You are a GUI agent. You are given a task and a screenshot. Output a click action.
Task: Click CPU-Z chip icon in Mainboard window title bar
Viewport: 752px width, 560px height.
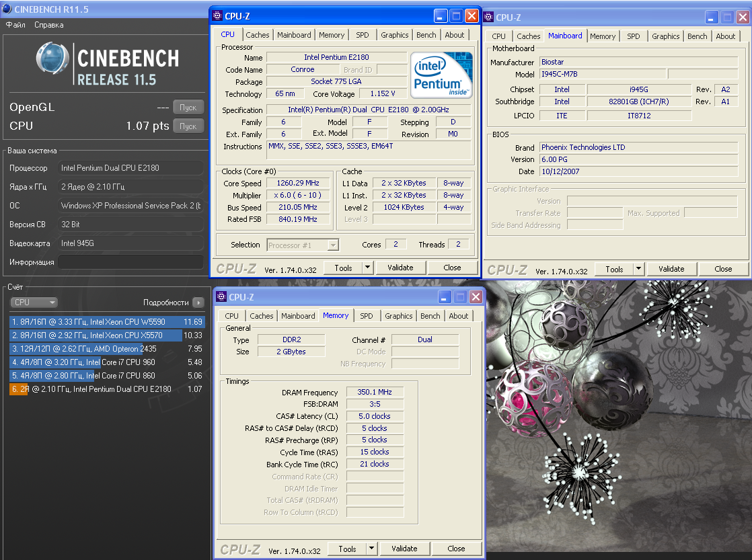click(x=488, y=17)
